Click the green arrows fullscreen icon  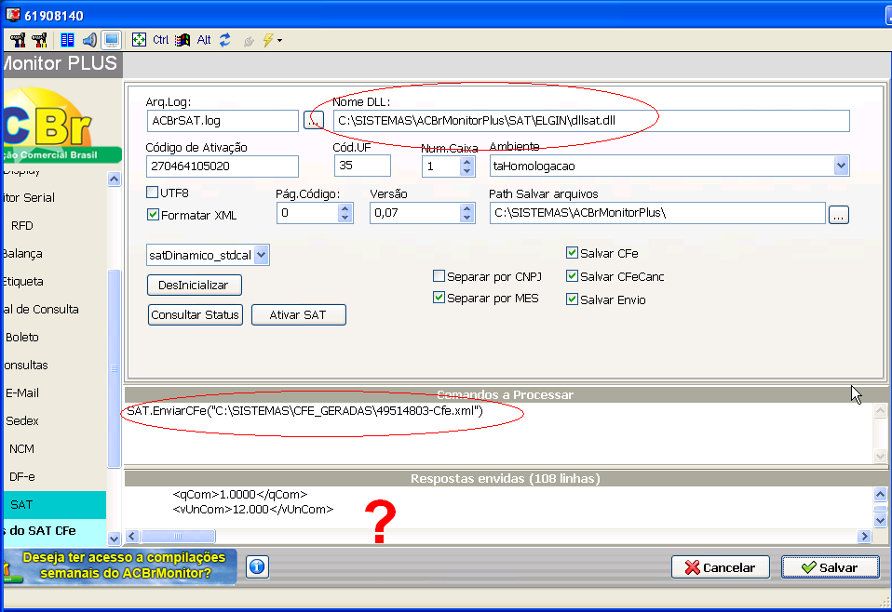click(139, 40)
